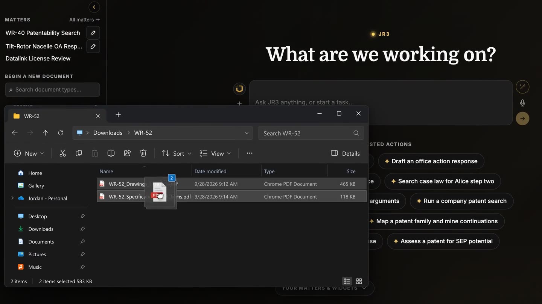542x304 pixels.
Task: Choose Draft an office action response
Action: pos(431,161)
